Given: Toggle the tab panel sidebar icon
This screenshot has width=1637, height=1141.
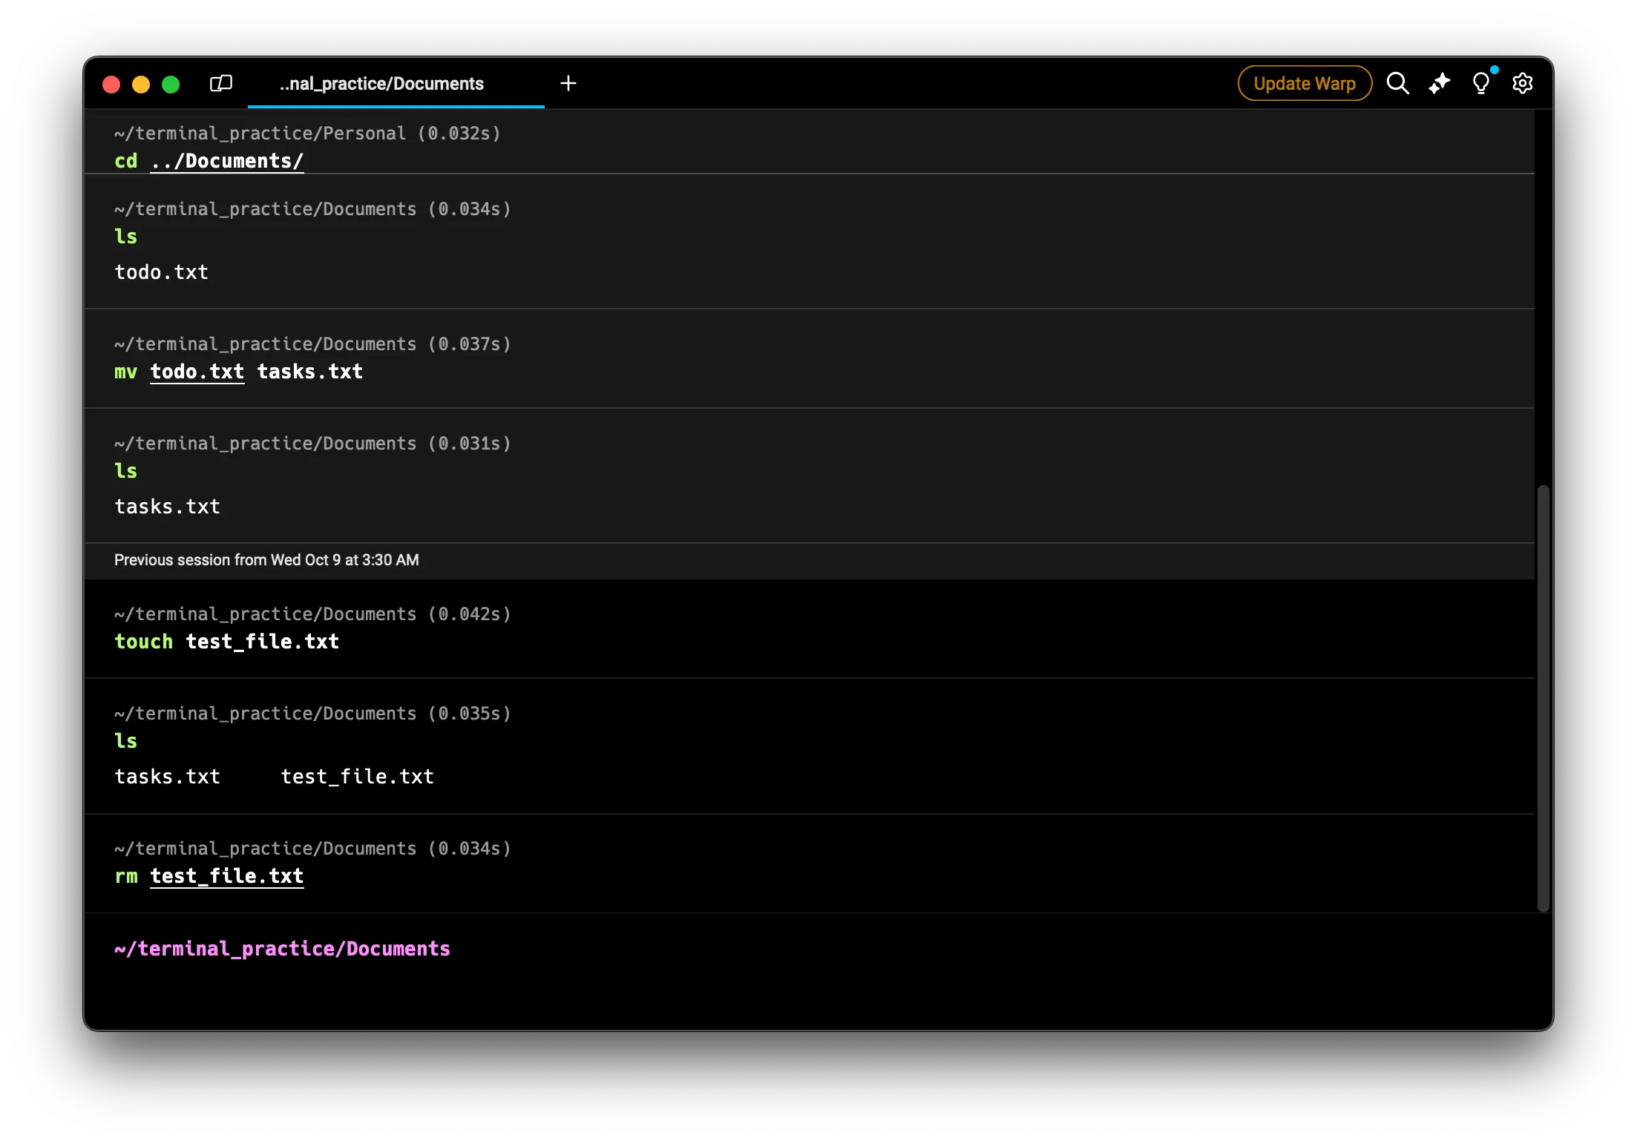Looking at the screenshot, I should pos(221,83).
